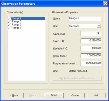Click the range icon beside Range 3

click(10, 21)
